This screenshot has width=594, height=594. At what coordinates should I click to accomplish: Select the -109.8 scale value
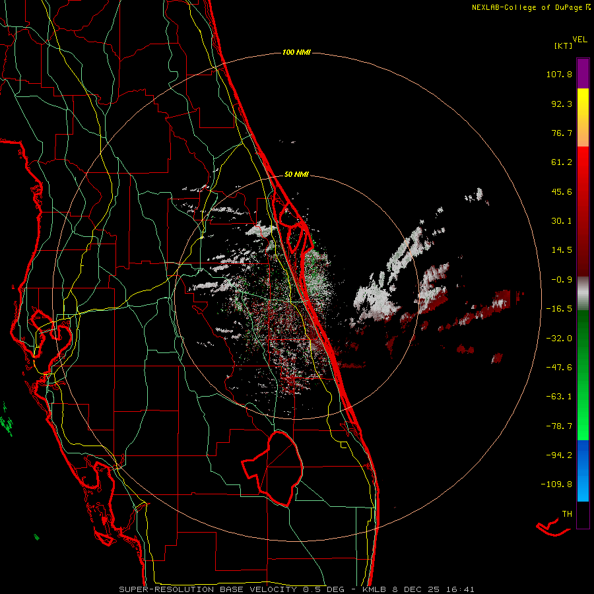point(556,484)
